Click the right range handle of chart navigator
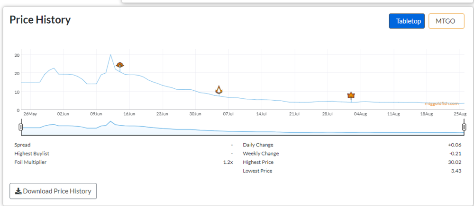The height and width of the screenshot is (206, 474). 465,127
